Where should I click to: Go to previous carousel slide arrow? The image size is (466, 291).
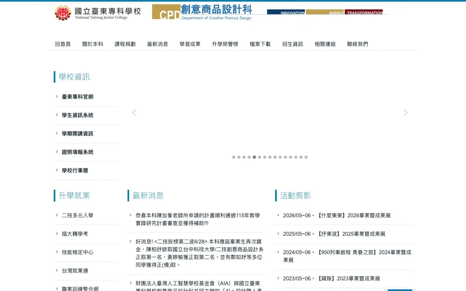pos(134,113)
